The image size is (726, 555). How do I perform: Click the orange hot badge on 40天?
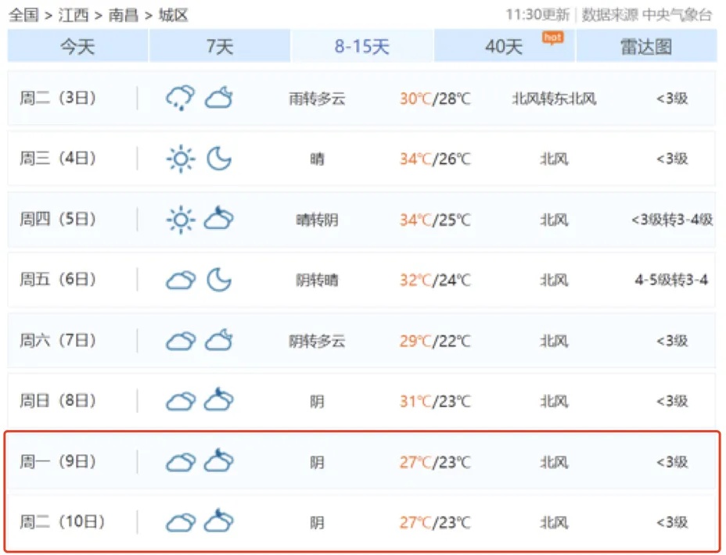552,37
